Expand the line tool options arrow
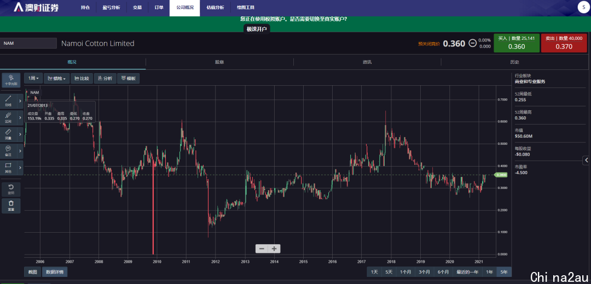 (20, 101)
